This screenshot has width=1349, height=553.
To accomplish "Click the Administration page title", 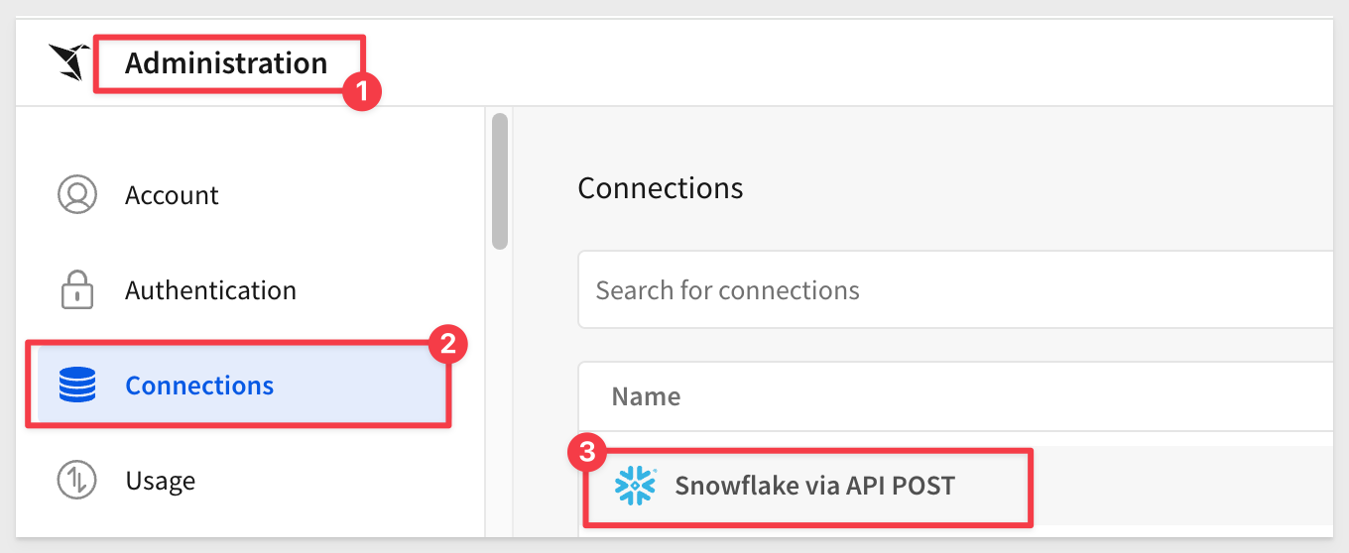I will click(x=226, y=63).
